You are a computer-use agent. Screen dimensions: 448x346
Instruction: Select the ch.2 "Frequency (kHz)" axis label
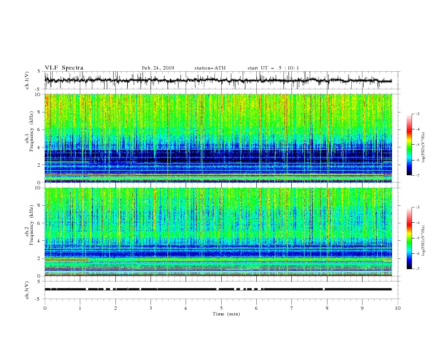(x=32, y=224)
